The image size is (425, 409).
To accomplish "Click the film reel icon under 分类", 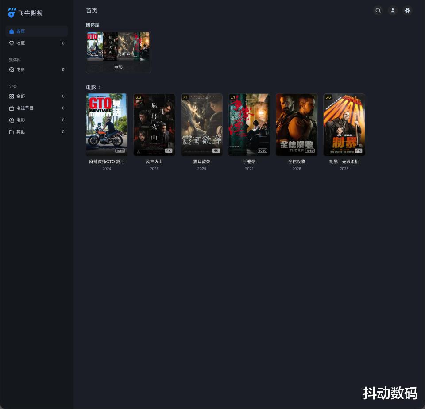I will (12, 120).
